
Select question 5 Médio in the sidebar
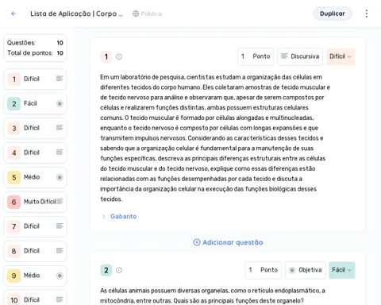35,177
